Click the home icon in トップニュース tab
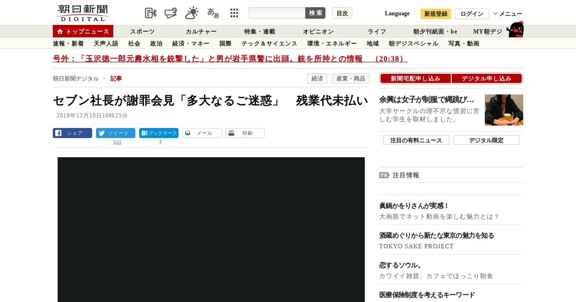 pyautogui.click(x=60, y=32)
